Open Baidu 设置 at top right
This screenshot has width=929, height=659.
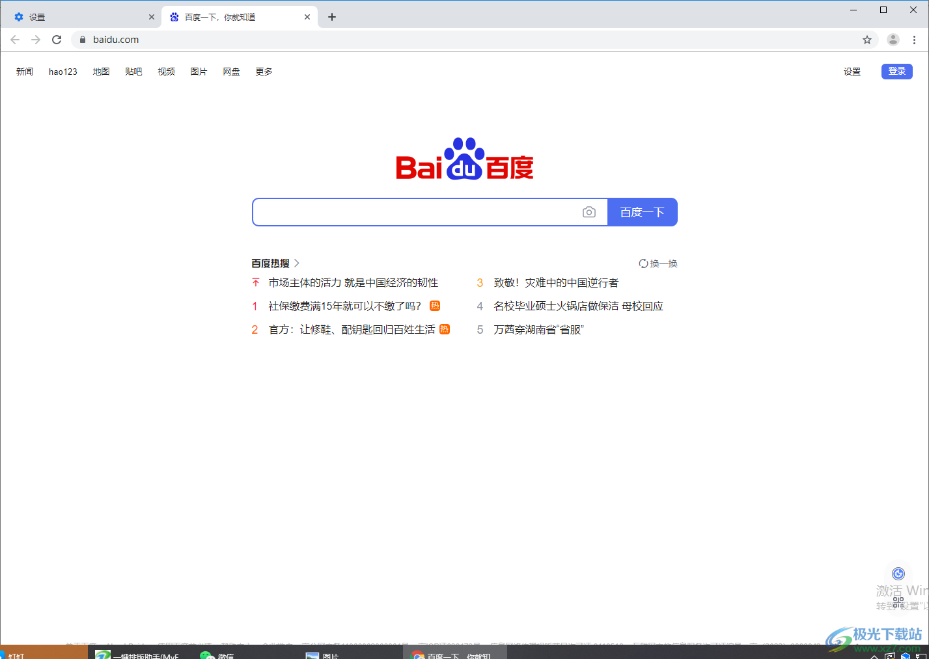click(x=852, y=72)
